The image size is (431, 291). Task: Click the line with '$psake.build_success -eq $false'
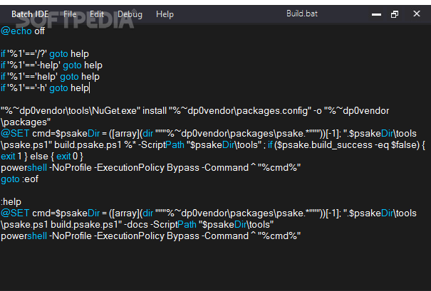click(213, 145)
